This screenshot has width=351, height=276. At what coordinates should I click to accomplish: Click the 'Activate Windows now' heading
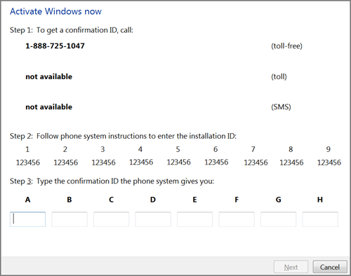tap(55, 11)
